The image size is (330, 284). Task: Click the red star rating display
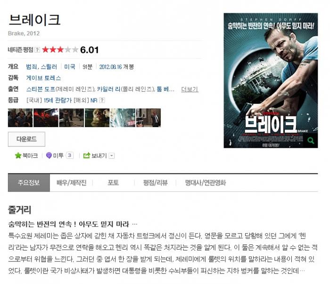[x=60, y=50]
